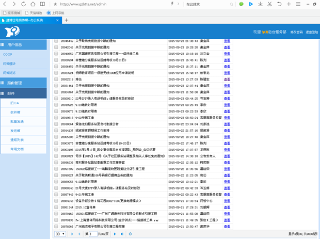Go to the next page of mail list
Screen dimensions: 320x239
[x=115, y=234]
